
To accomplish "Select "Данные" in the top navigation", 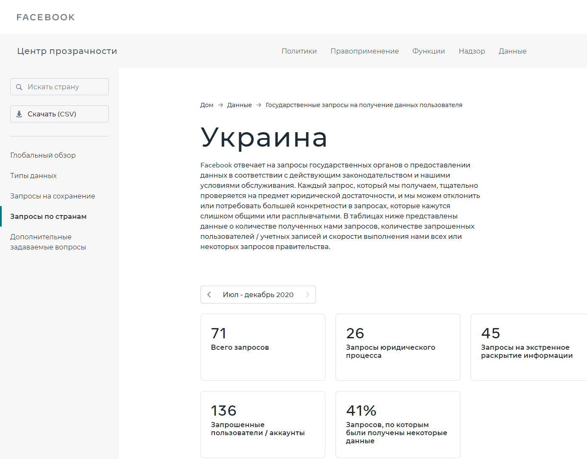I will [x=513, y=51].
